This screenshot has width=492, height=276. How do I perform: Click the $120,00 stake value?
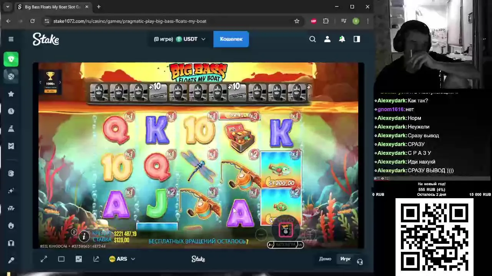121,240
